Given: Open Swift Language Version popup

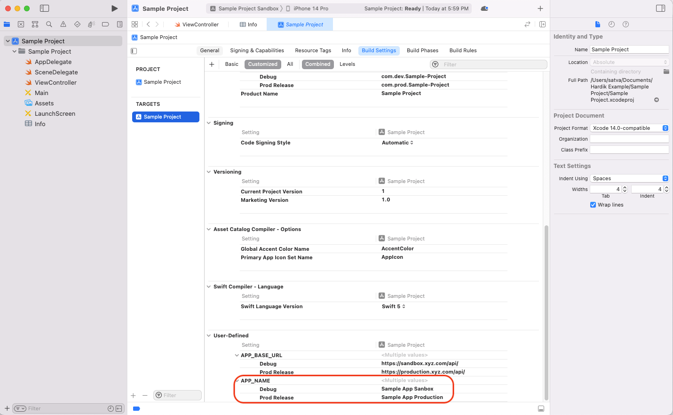Looking at the screenshot, I should [x=394, y=306].
